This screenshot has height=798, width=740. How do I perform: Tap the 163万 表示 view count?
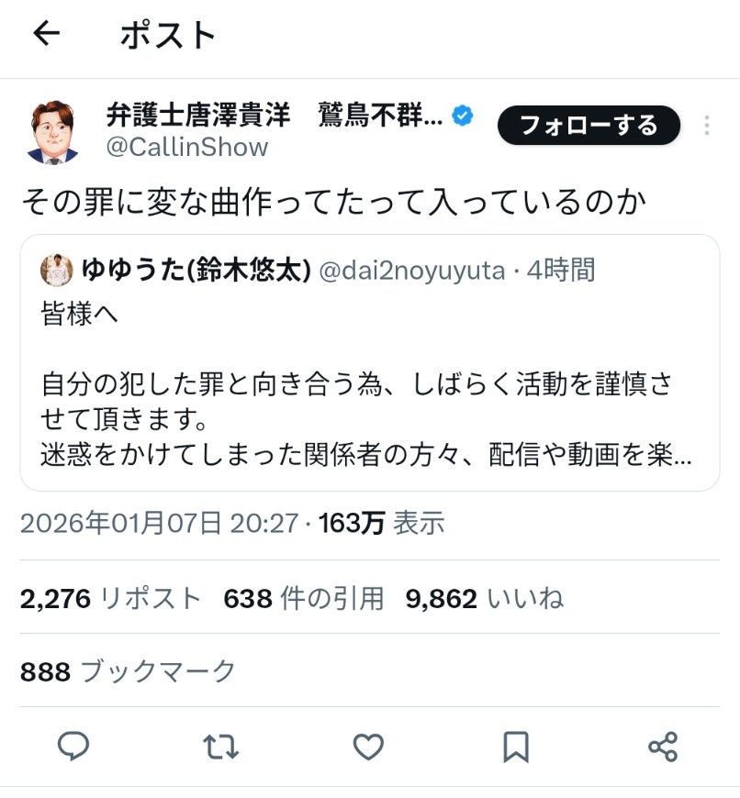pos(381,524)
